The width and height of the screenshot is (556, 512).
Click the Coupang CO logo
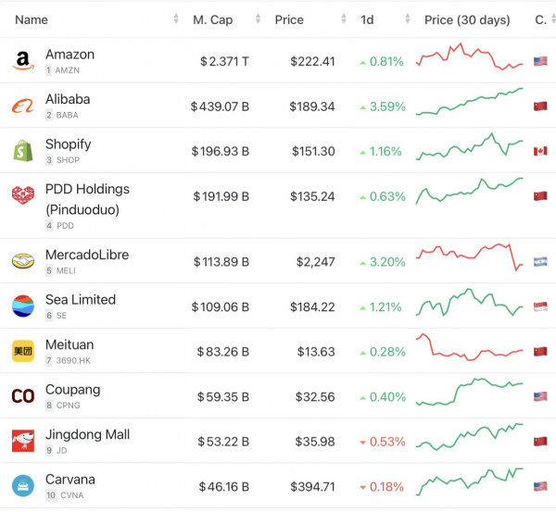22,396
